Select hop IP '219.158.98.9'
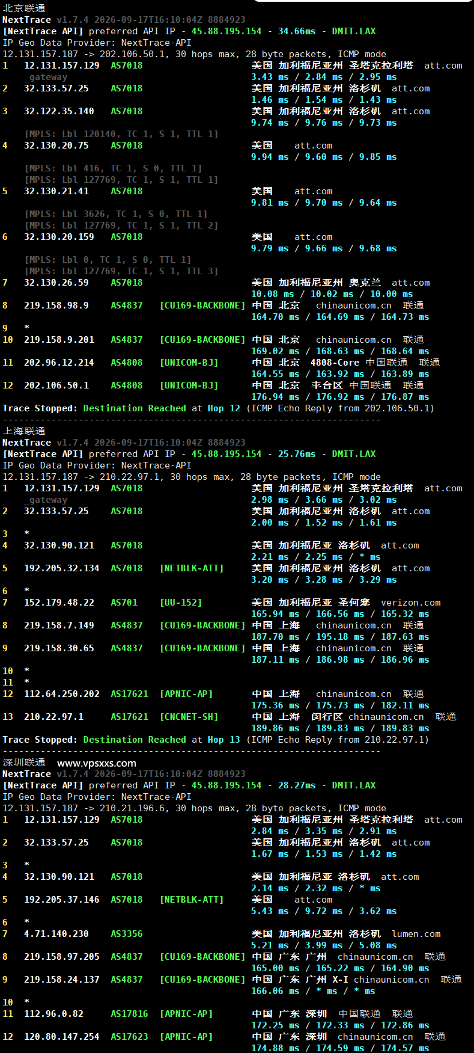Image resolution: width=474 pixels, height=1053 pixels. tap(56, 305)
